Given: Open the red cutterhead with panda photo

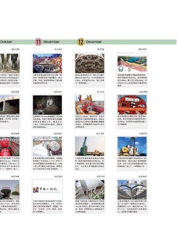Looking at the screenshot, I should point(132,105).
